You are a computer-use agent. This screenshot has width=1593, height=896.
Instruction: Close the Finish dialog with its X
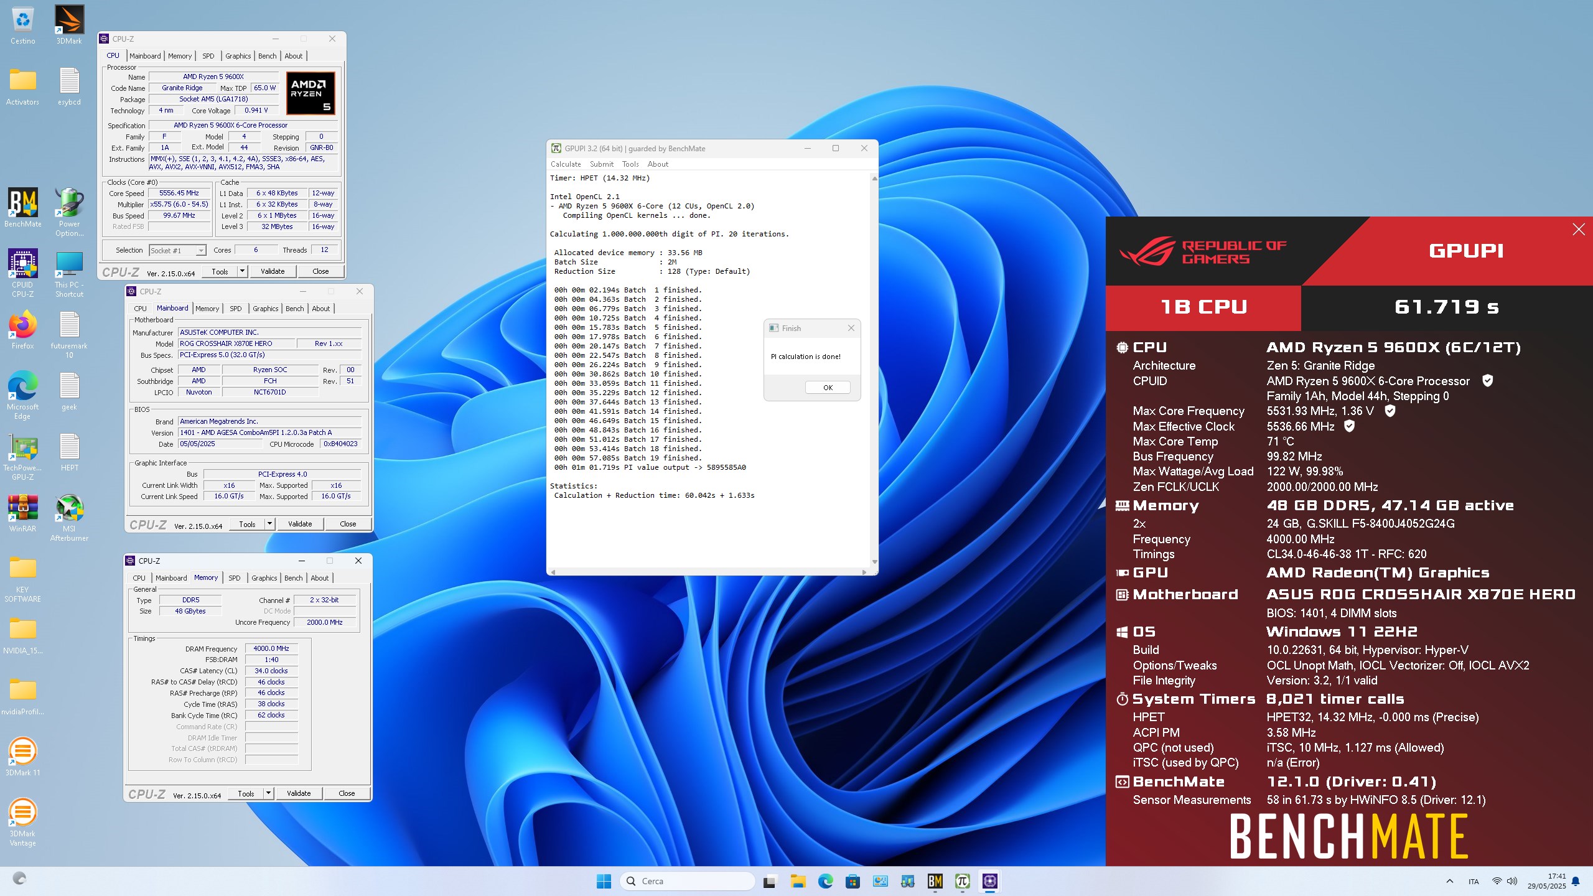click(851, 328)
